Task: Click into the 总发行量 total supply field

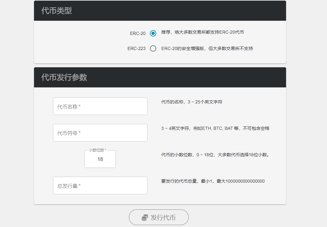Action: (100, 185)
